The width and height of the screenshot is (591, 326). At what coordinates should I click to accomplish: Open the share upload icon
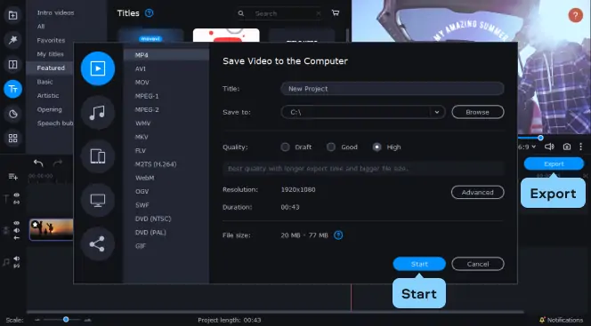[98, 244]
